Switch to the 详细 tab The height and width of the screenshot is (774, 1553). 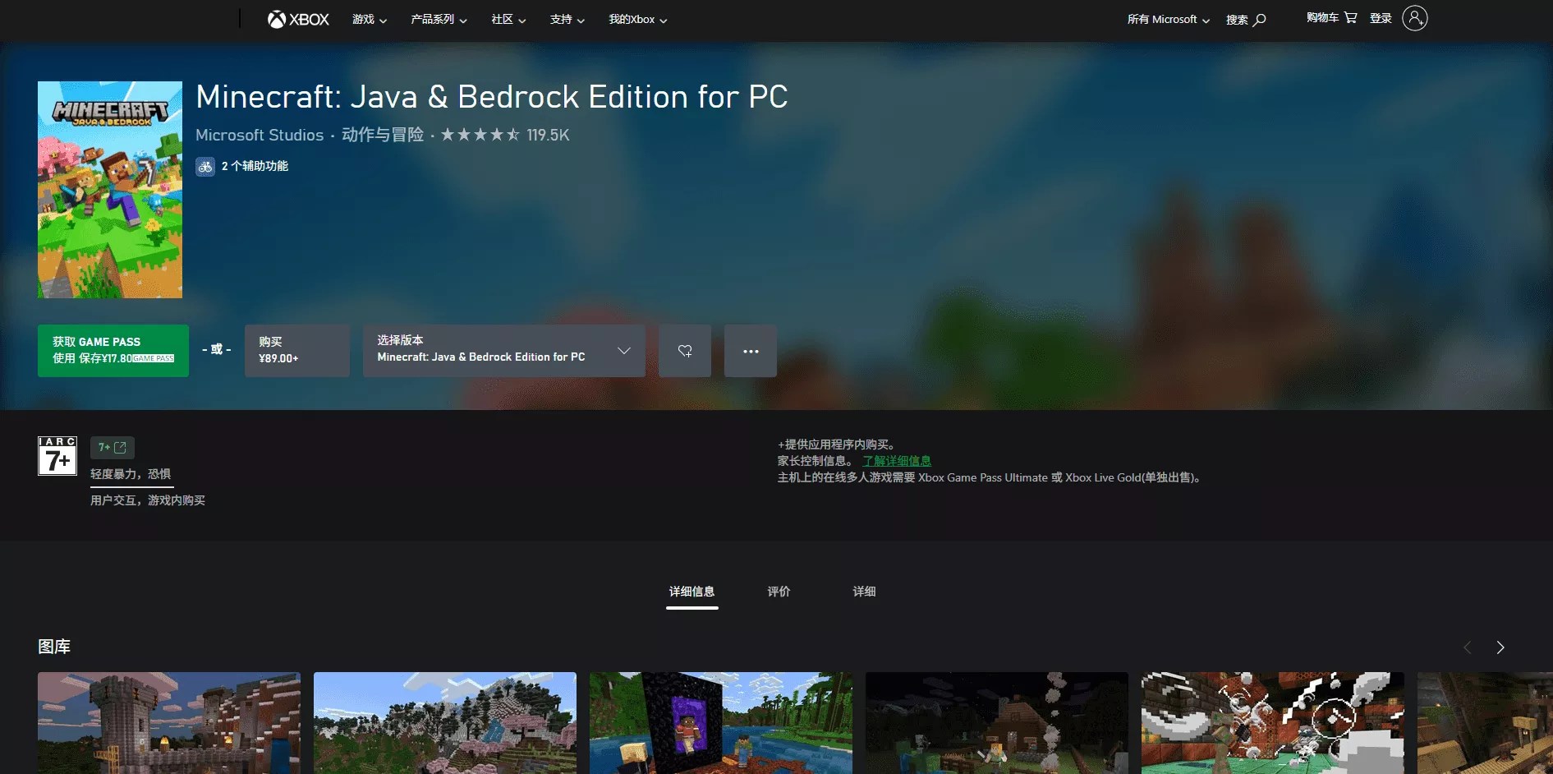(864, 591)
